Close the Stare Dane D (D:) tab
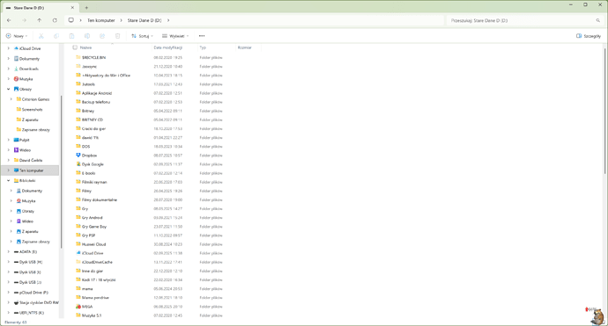The image size is (608, 326). (x=72, y=8)
